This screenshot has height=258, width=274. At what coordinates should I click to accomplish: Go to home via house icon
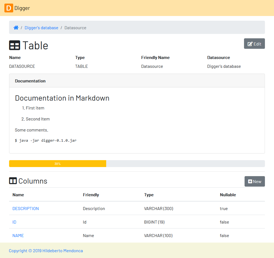pos(16,28)
